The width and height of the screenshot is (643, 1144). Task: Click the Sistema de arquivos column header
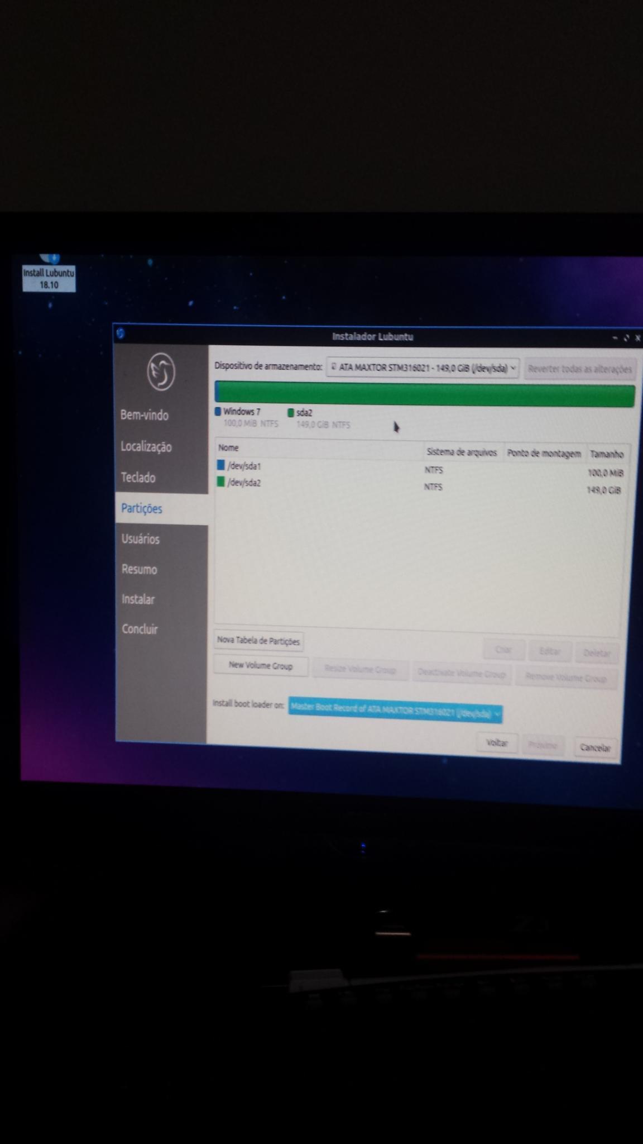(x=462, y=452)
